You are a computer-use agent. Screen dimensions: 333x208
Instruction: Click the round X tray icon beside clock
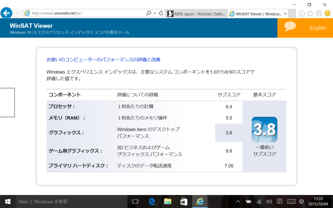(301, 201)
